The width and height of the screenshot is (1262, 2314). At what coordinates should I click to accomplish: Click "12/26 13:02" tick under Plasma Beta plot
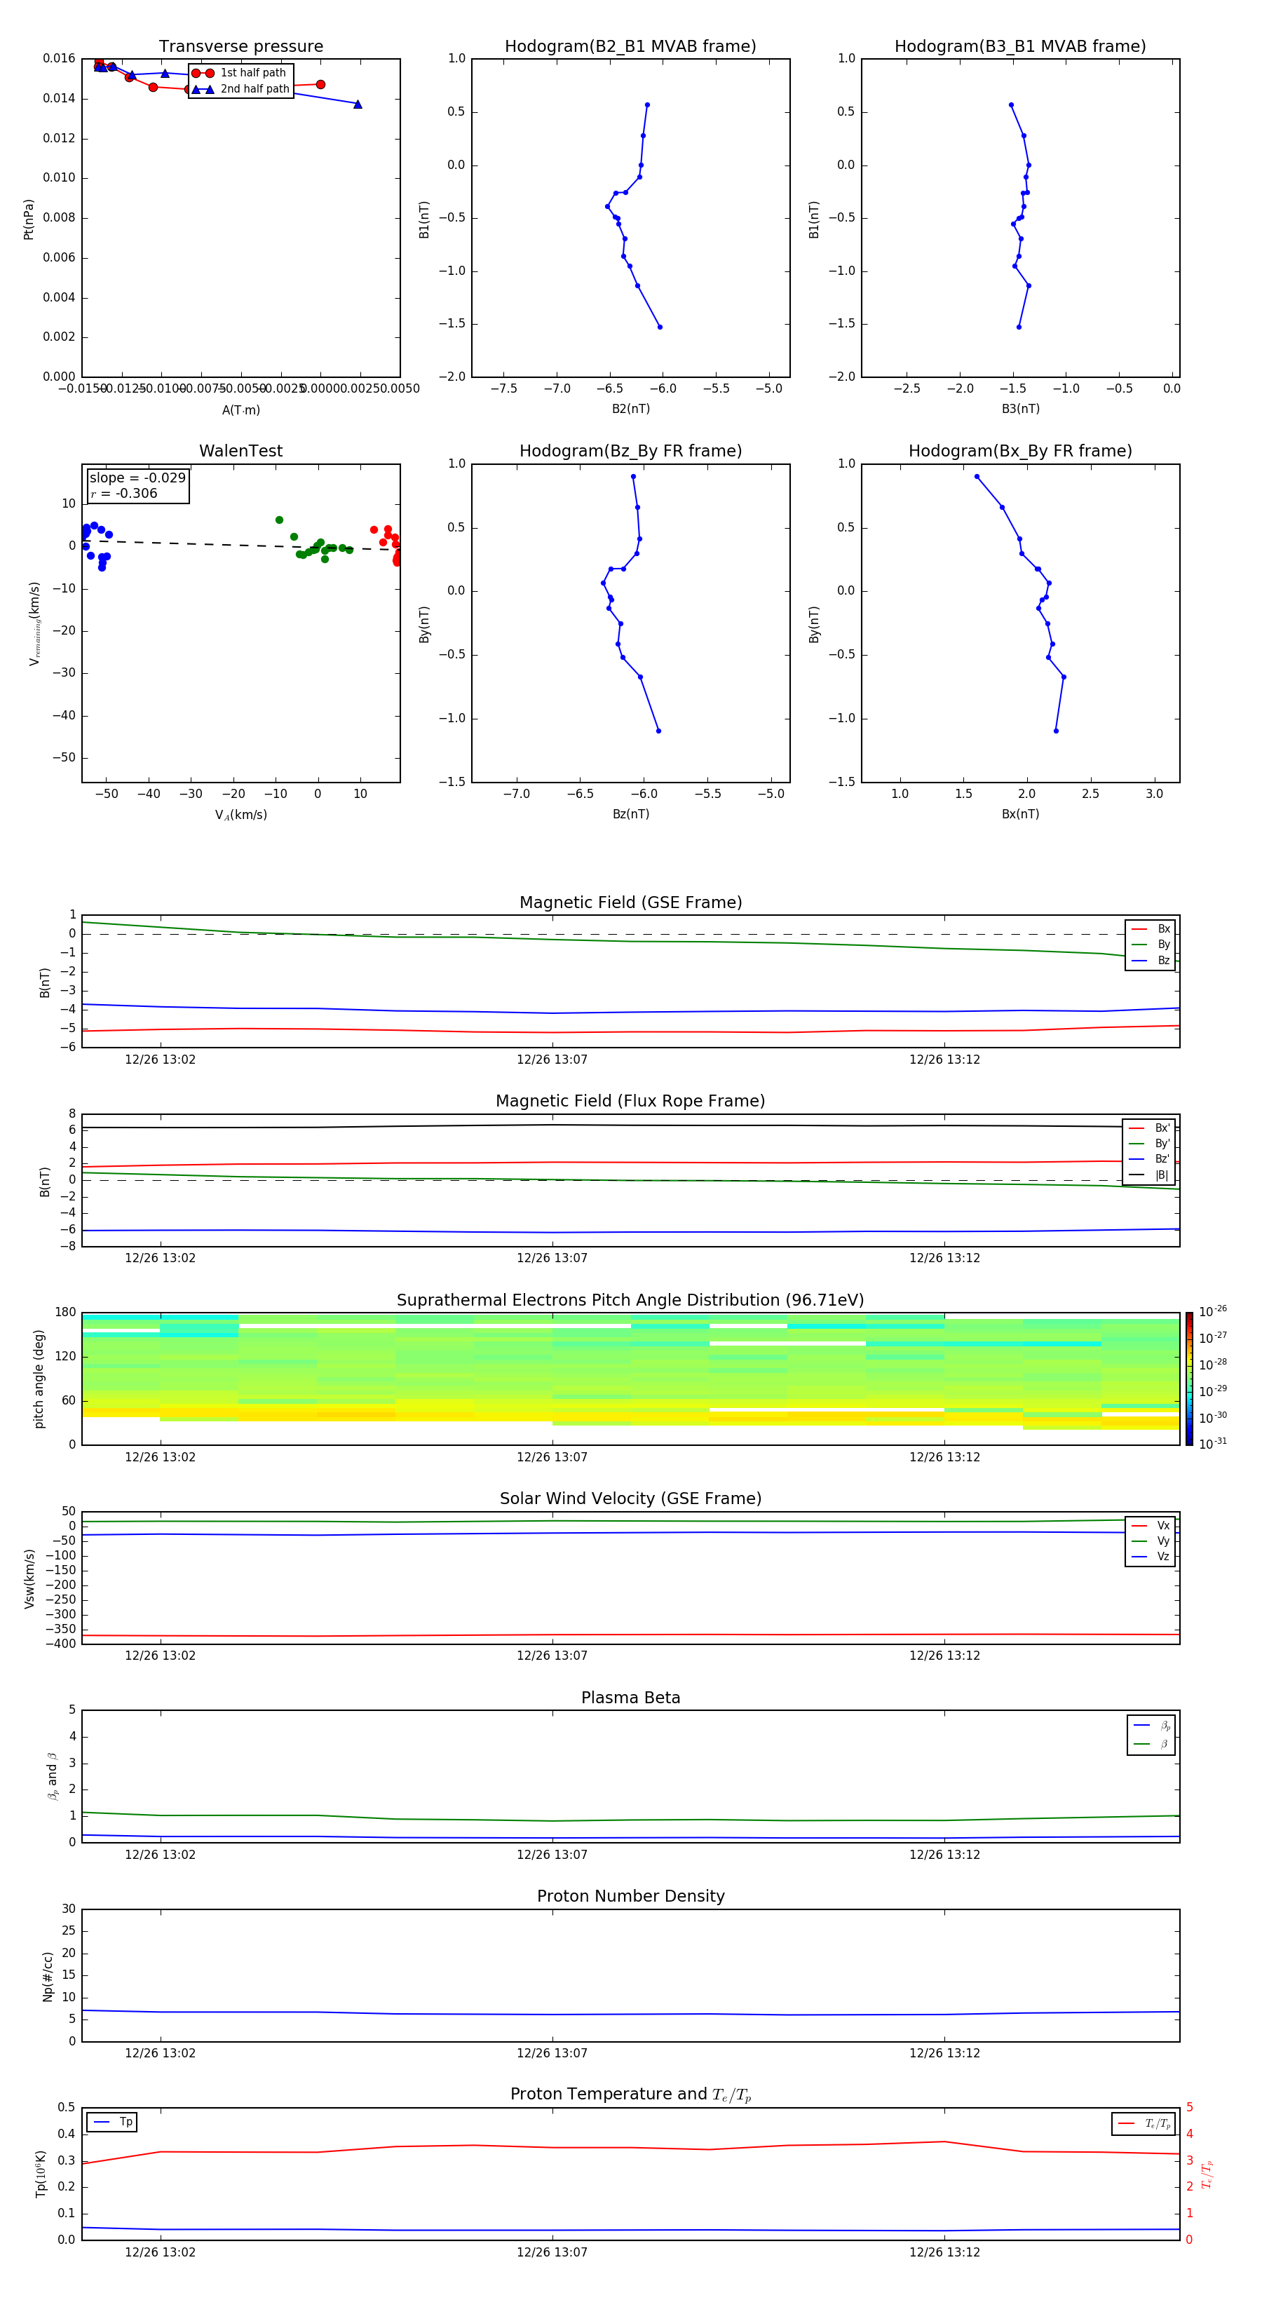point(160,1855)
